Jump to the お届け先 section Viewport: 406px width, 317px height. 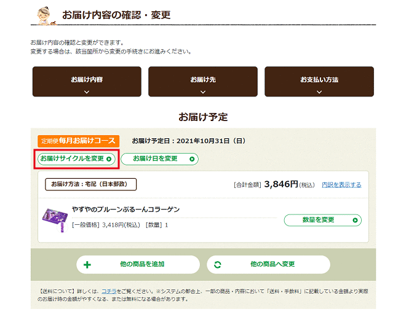point(203,82)
